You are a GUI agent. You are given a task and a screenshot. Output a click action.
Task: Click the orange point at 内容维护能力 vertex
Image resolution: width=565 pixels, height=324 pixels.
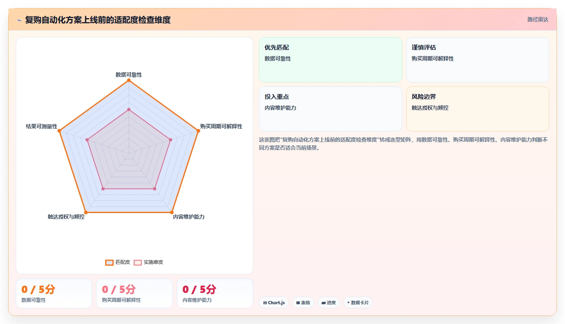tap(172, 212)
